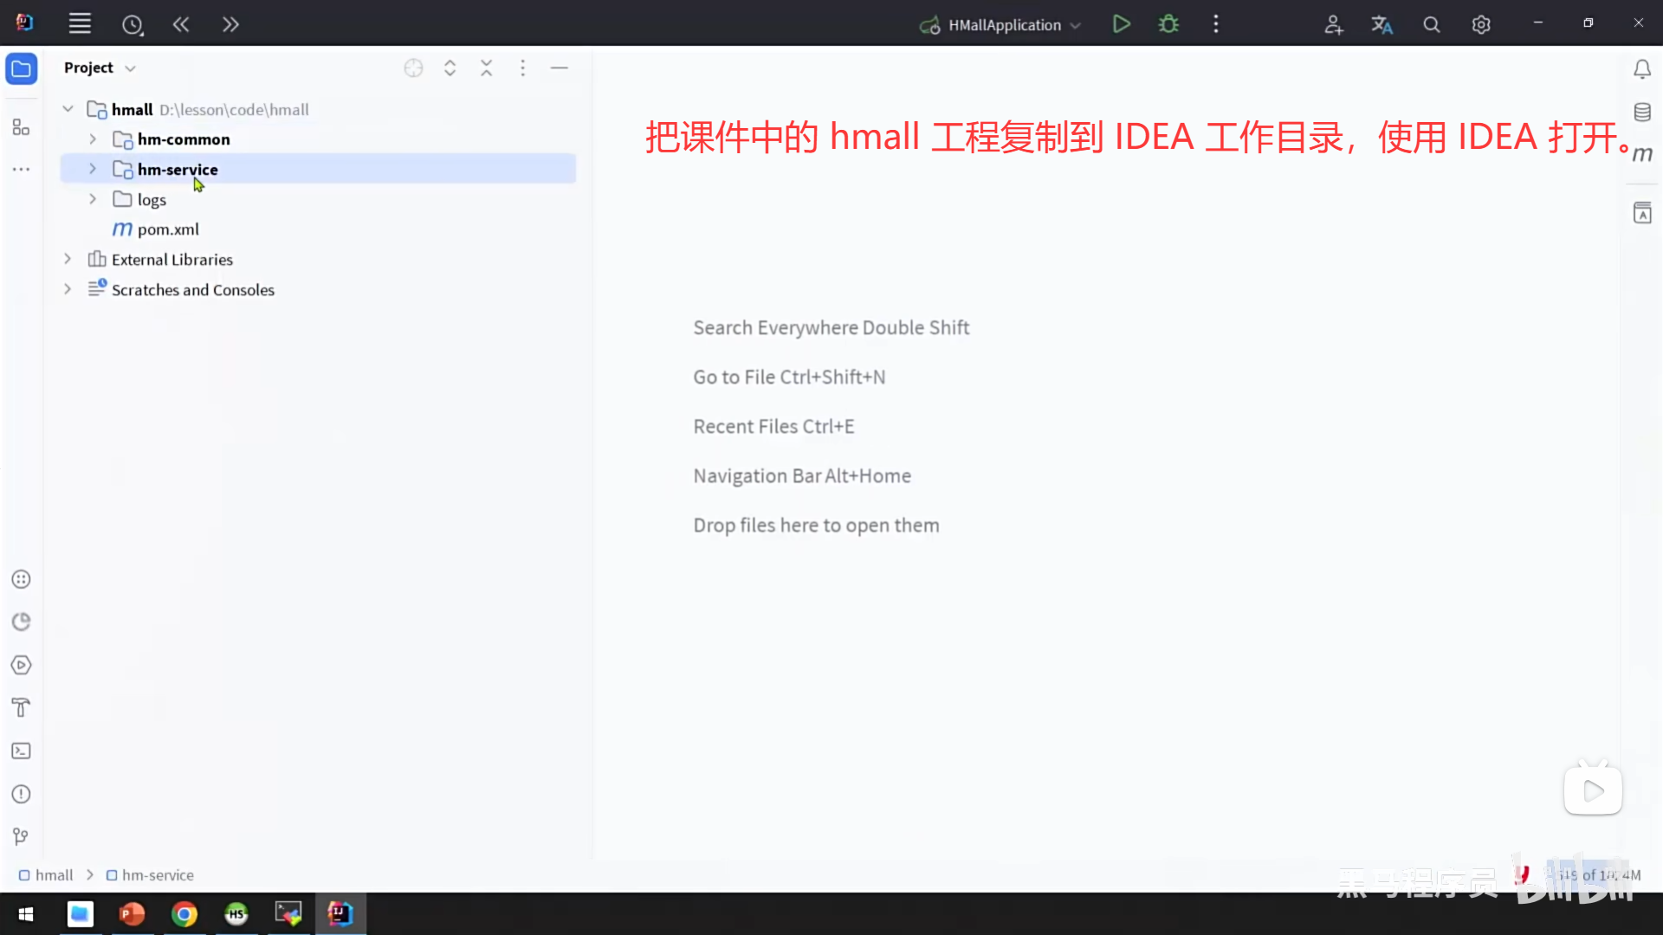Collapse all nodes in the Project tree
1663x935 pixels.
click(x=486, y=68)
